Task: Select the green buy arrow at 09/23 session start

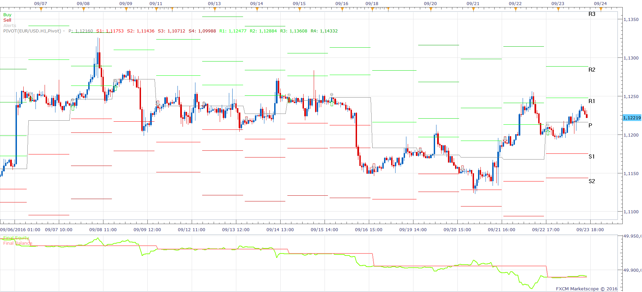Action: 548,132
